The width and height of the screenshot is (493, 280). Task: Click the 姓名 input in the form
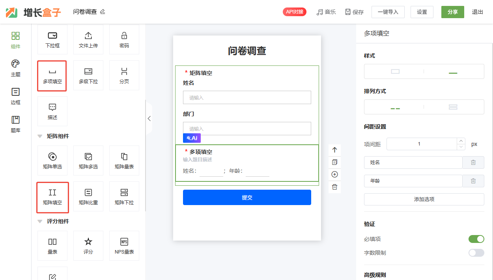point(247,97)
